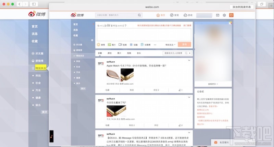Open 好友圈 in the background page sidebar

pyautogui.click(x=38, y=53)
